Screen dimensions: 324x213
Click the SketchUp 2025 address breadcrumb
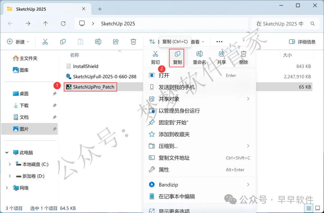[x=118, y=24]
